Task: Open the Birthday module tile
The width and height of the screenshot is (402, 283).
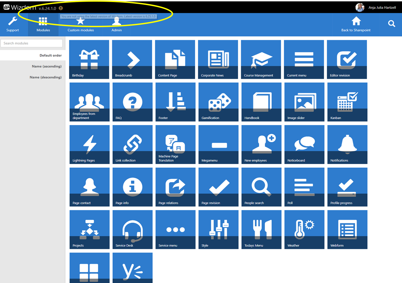Action: [x=89, y=59]
